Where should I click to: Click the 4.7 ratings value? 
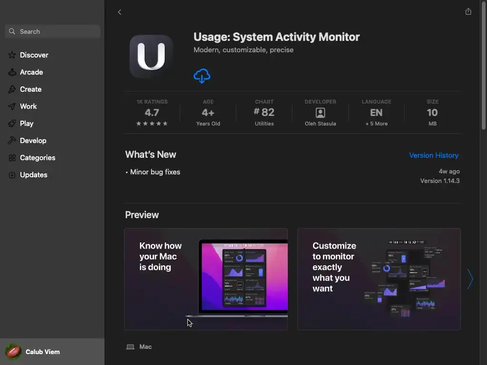[x=152, y=112]
